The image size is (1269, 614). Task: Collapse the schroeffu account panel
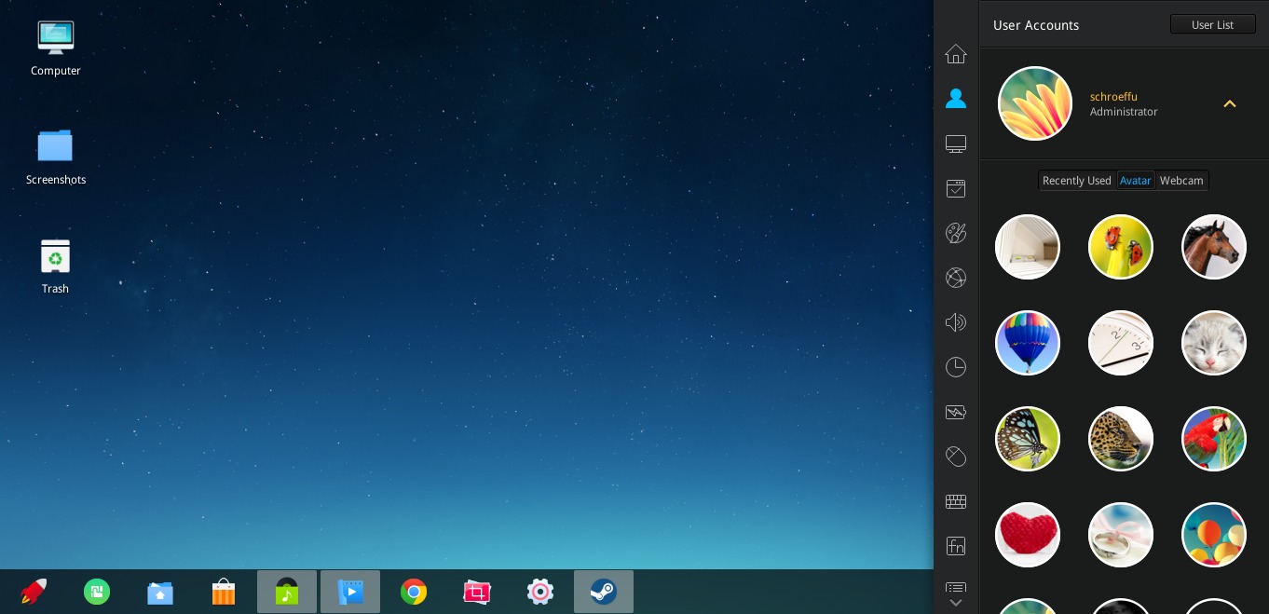coord(1229,104)
